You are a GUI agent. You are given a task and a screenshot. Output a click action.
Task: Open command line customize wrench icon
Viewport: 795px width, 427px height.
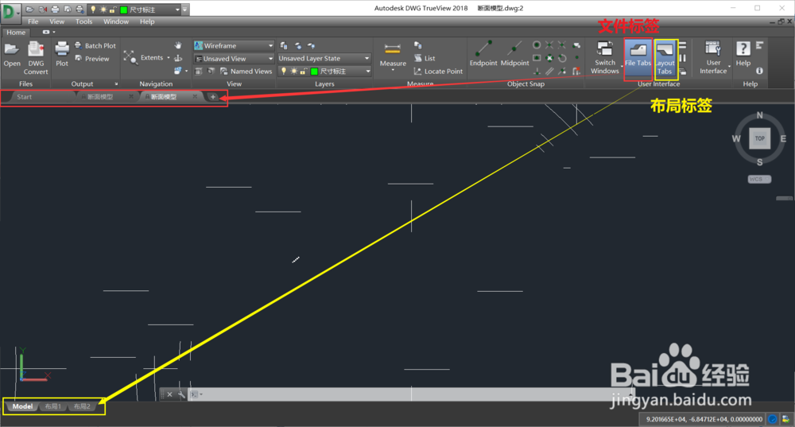tap(181, 394)
